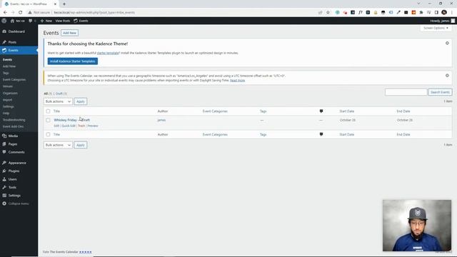This screenshot has height=257, width=457.
Task: Tick the select-all checkbox in table footer
Action: pos(48,134)
